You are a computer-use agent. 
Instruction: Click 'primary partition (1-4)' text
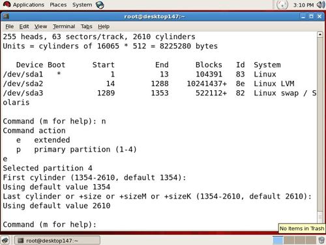[85, 150]
